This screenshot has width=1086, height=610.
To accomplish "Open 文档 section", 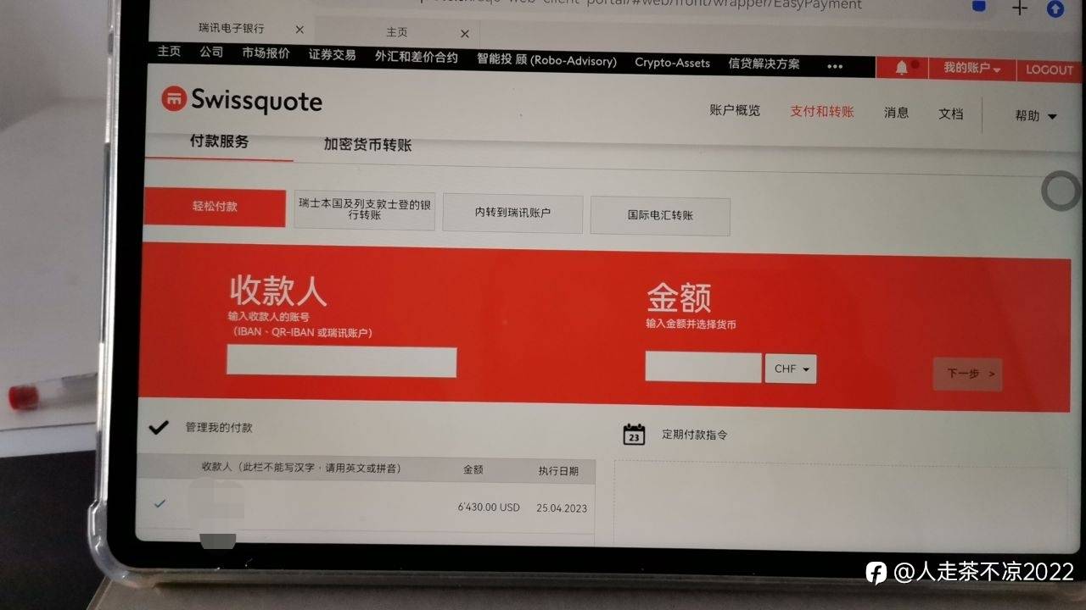I will pyautogui.click(x=950, y=114).
